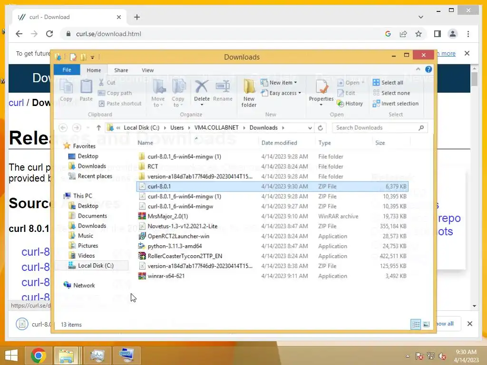Open the New item dropdown

pyautogui.click(x=279, y=83)
